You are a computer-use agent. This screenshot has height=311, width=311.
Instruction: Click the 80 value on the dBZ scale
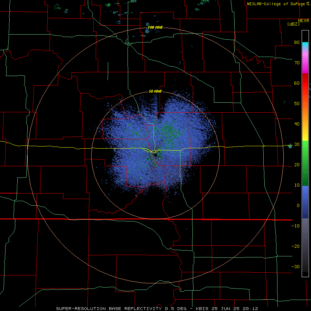pyautogui.click(x=297, y=42)
